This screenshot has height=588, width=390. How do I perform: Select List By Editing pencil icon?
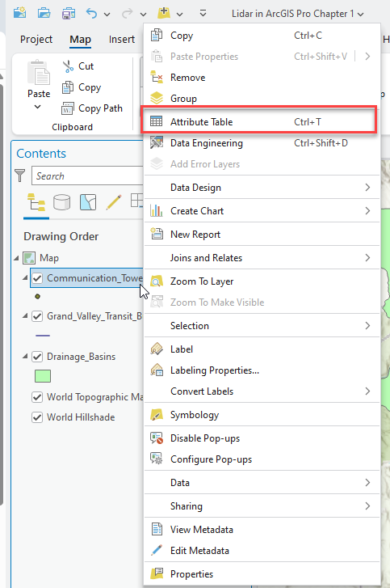[114, 202]
